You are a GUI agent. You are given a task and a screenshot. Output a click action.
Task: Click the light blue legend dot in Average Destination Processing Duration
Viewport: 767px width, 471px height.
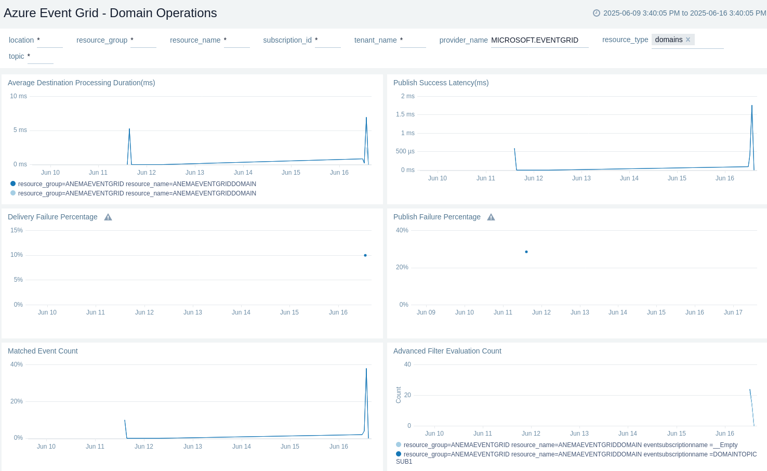click(x=13, y=193)
